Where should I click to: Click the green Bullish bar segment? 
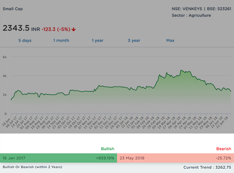59,158
